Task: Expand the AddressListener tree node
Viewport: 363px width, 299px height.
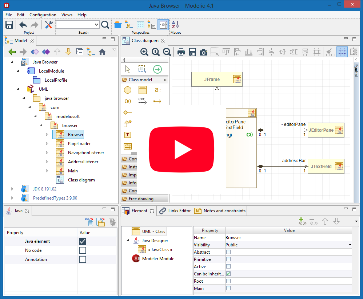Action: [47, 161]
